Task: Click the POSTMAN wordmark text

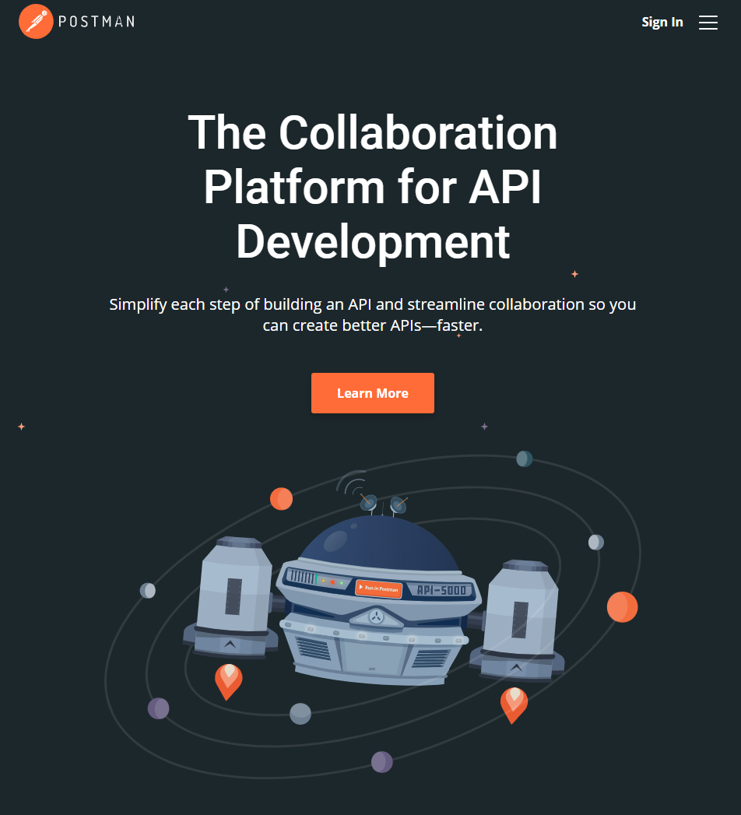Action: coord(96,22)
